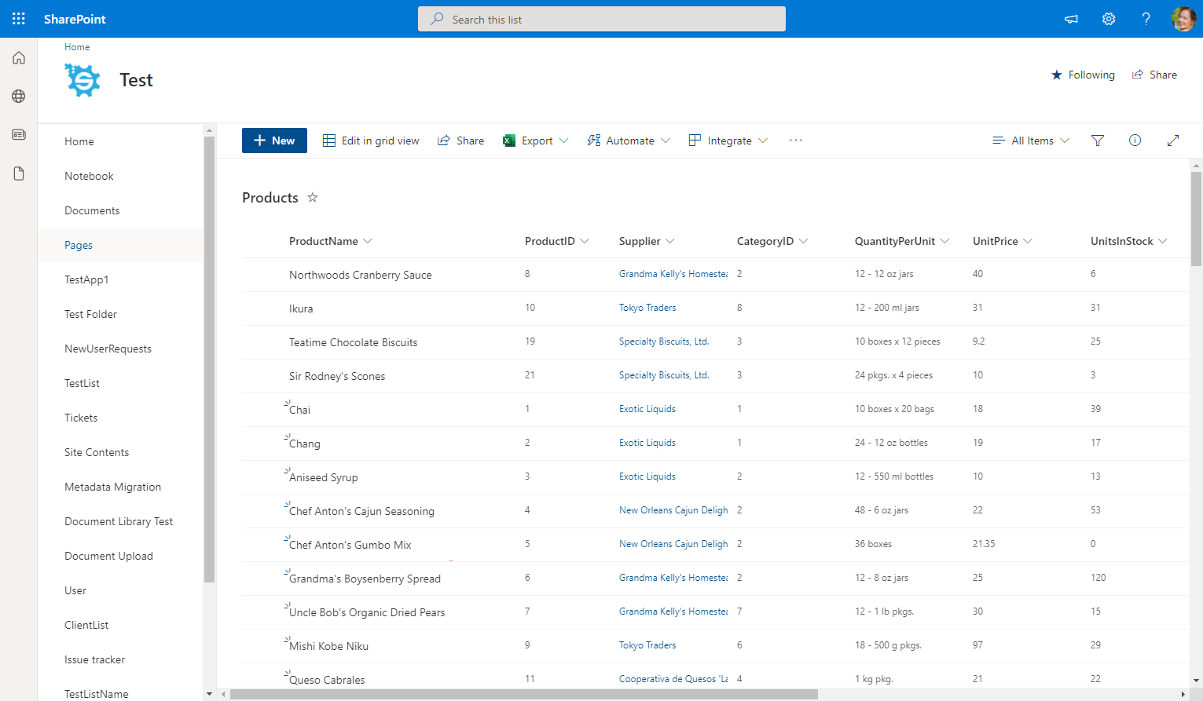The width and height of the screenshot is (1203, 701).
Task: Open Tickets in the site navigation
Action: [81, 418]
